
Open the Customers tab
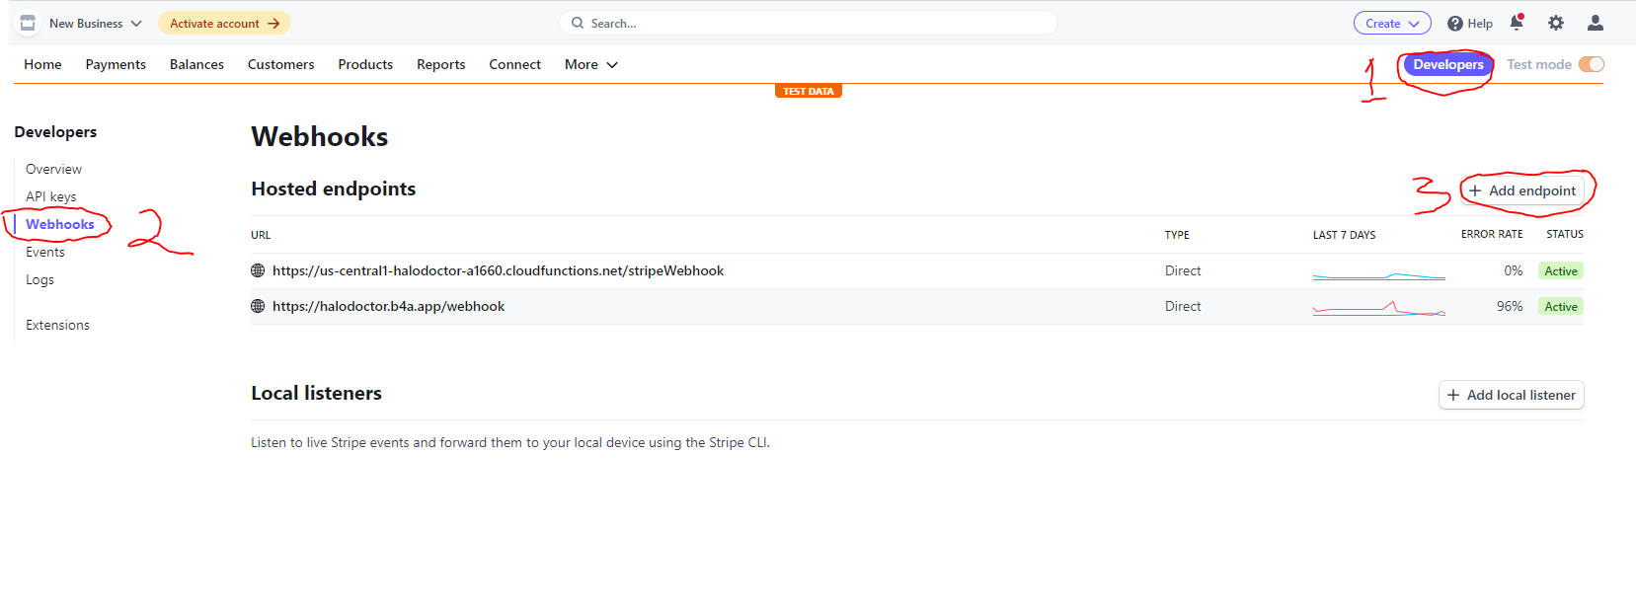[x=280, y=64]
